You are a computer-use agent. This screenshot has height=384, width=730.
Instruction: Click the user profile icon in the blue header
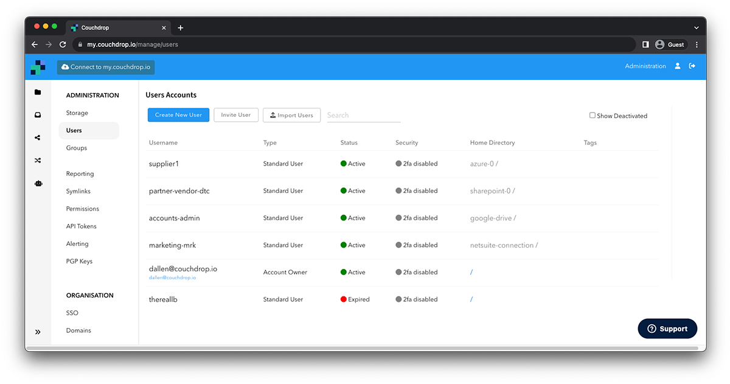pyautogui.click(x=678, y=66)
